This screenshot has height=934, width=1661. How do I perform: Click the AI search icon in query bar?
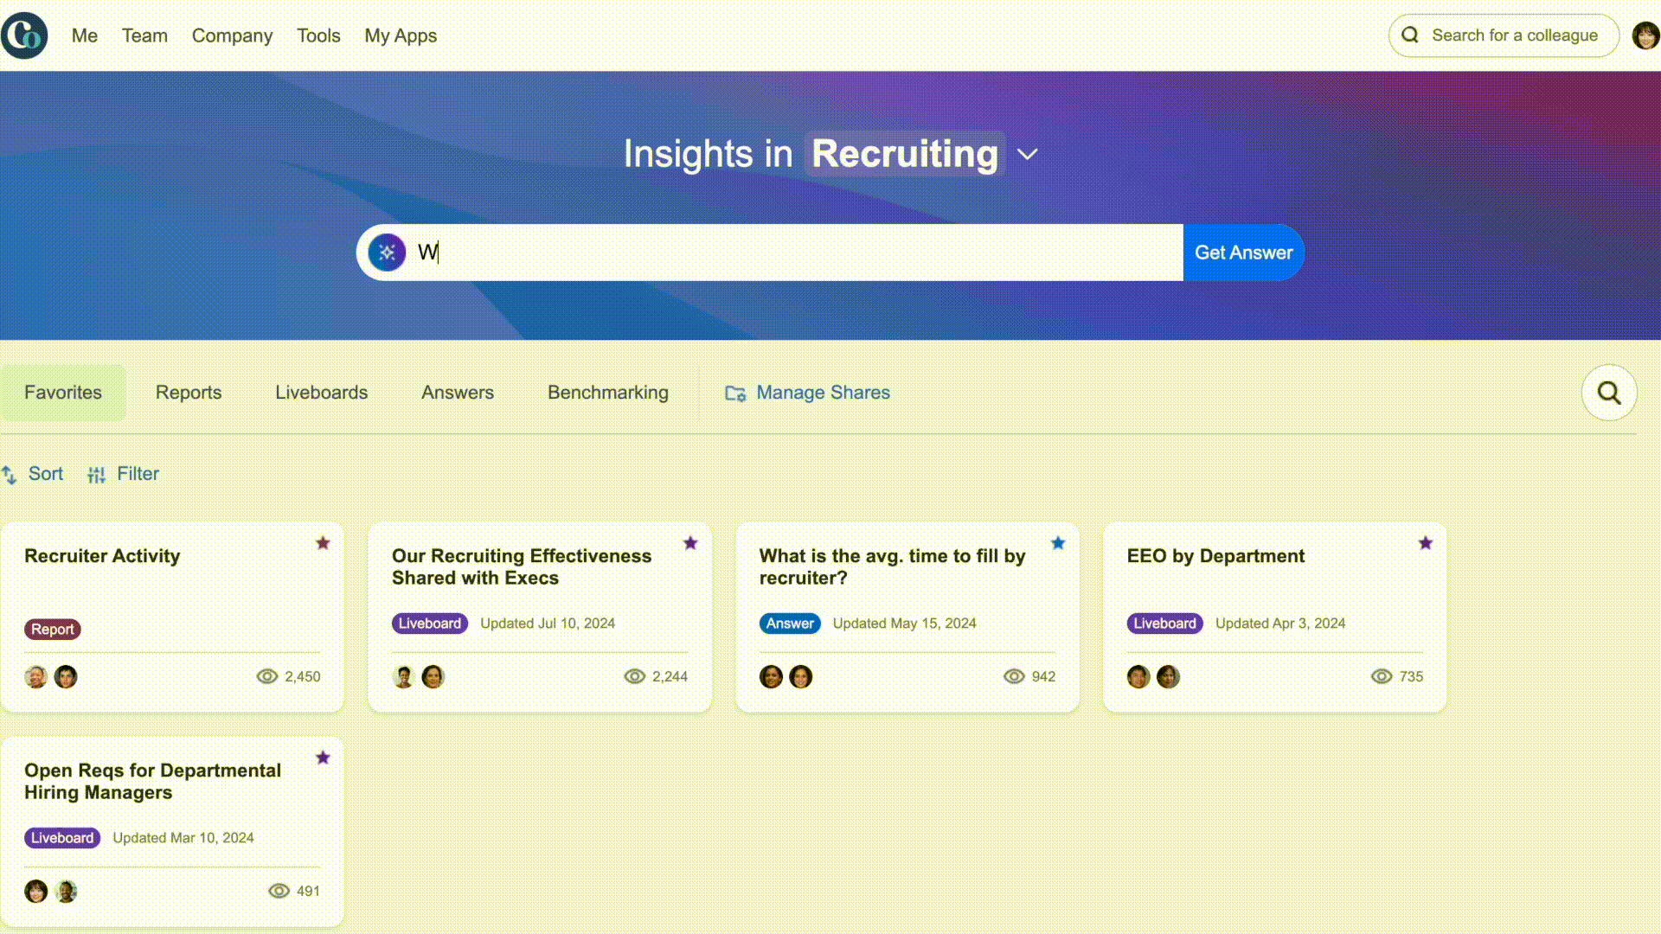(x=388, y=252)
